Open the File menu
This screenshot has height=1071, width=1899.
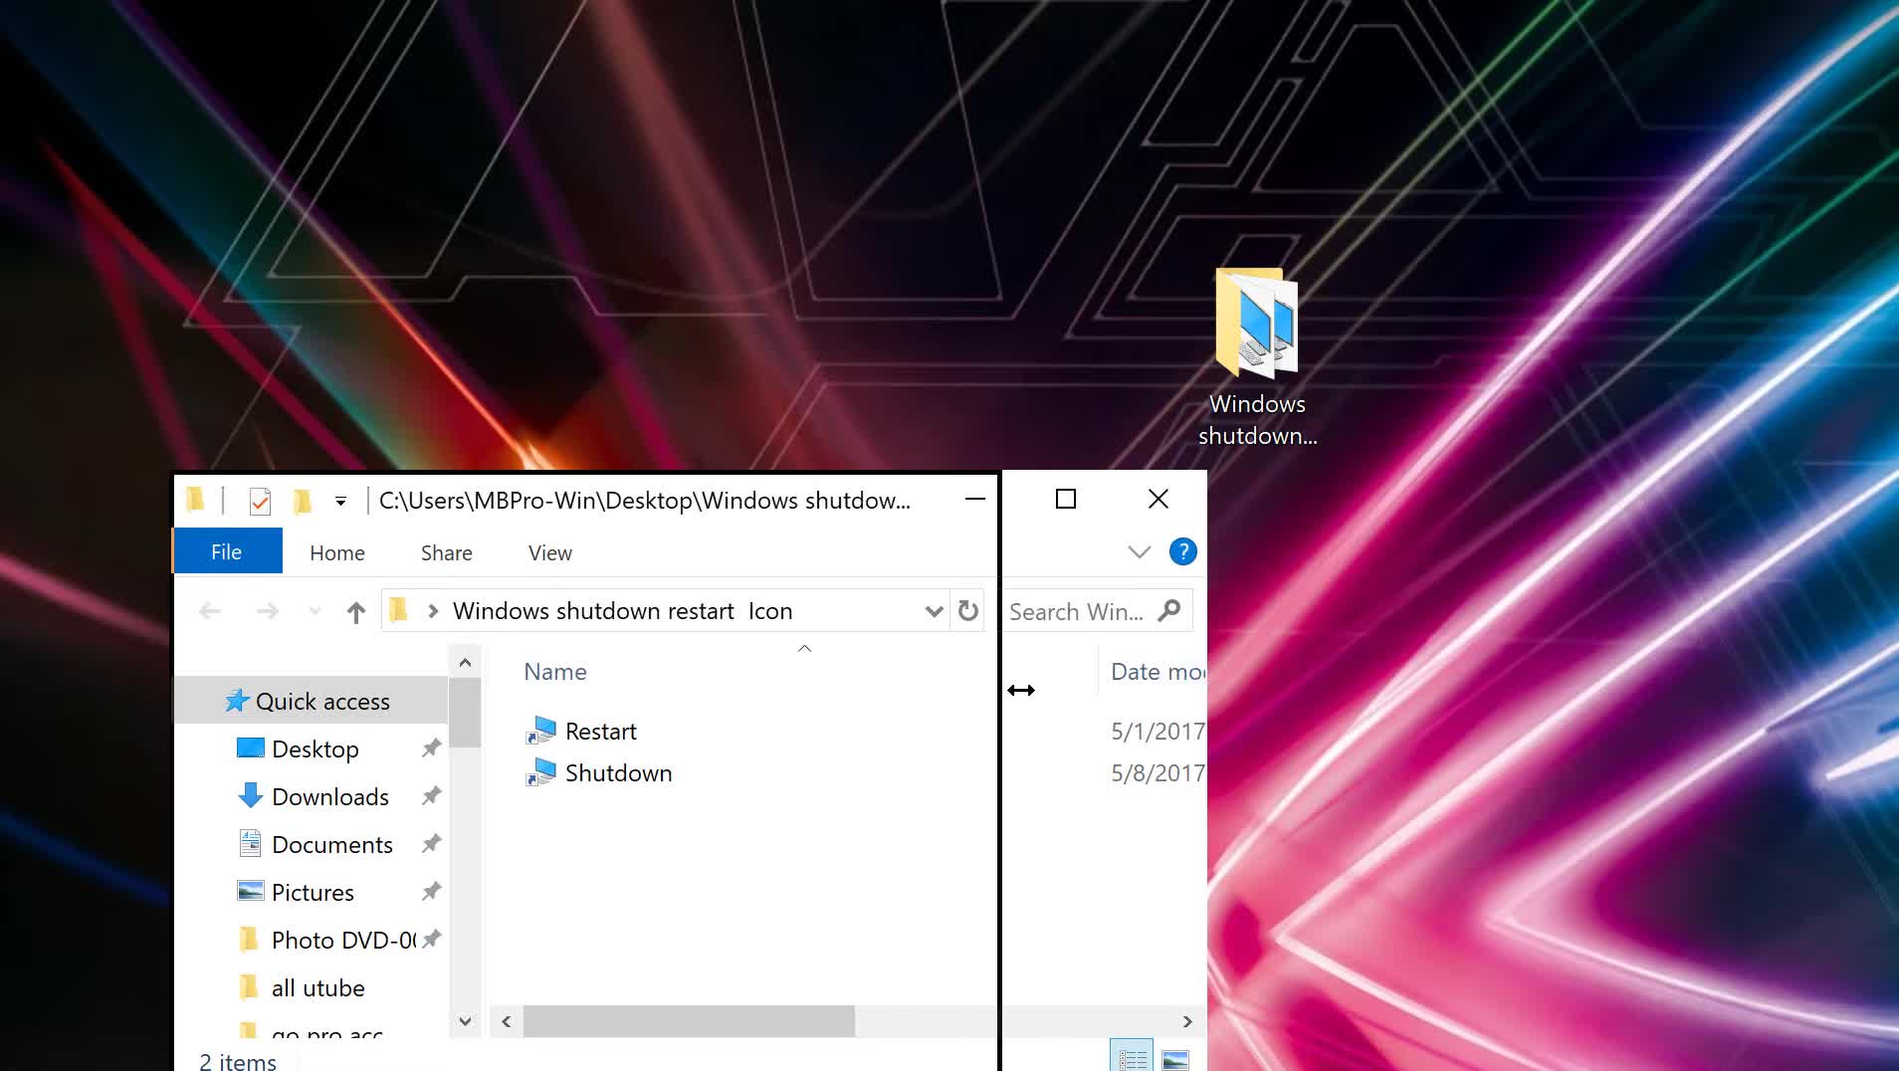point(227,551)
